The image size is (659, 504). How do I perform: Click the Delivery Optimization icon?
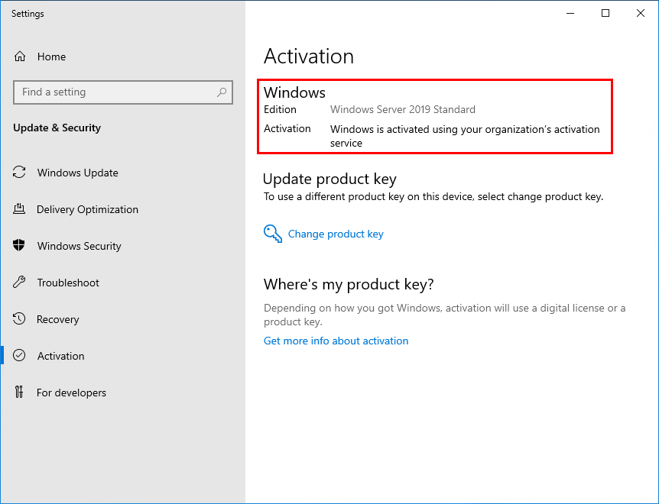pyautogui.click(x=18, y=209)
